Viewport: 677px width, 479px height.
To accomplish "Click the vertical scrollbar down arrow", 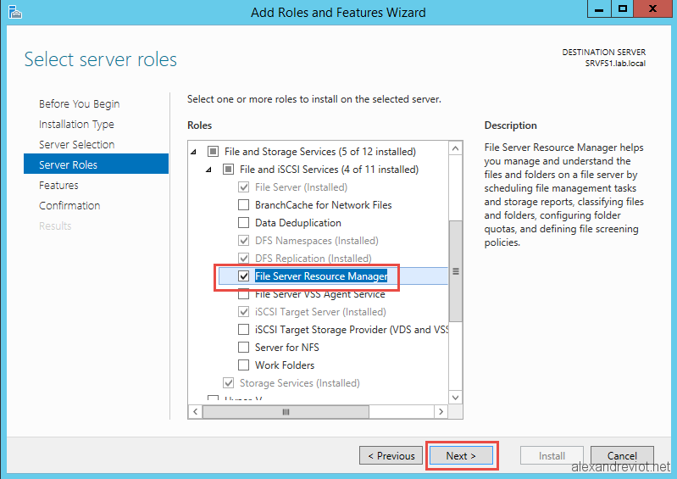I will 455,398.
